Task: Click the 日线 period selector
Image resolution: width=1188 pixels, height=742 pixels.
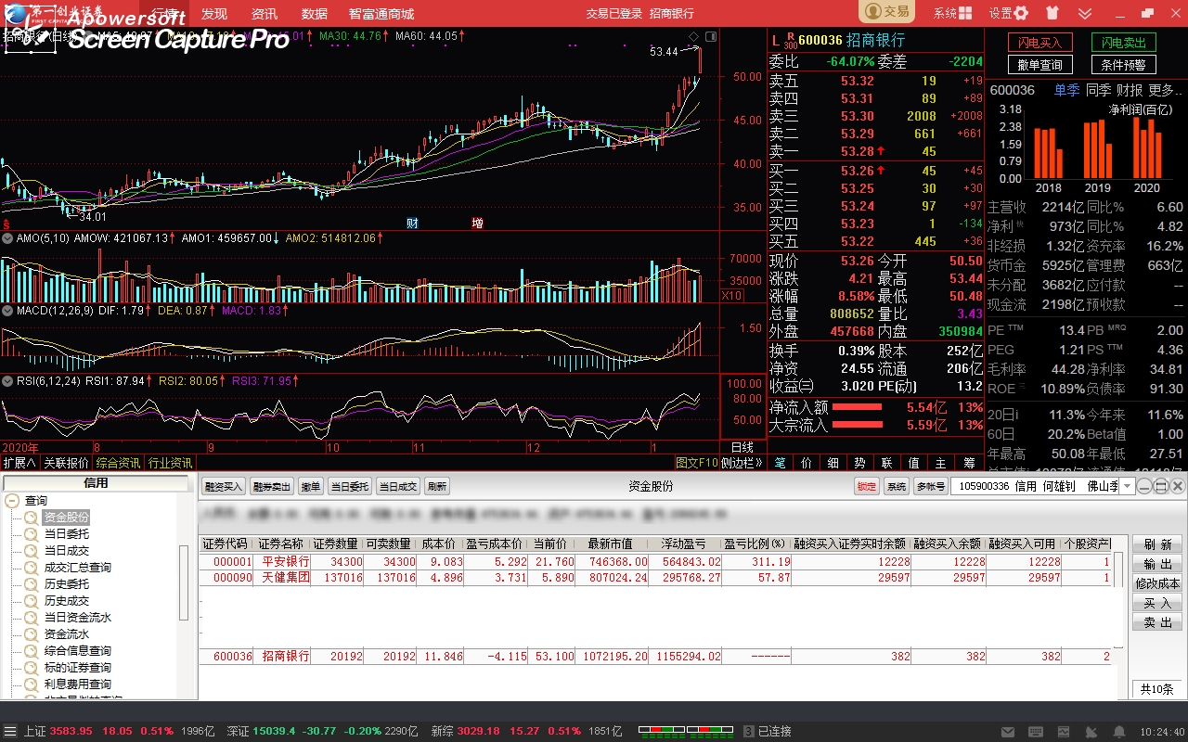Action: point(742,447)
